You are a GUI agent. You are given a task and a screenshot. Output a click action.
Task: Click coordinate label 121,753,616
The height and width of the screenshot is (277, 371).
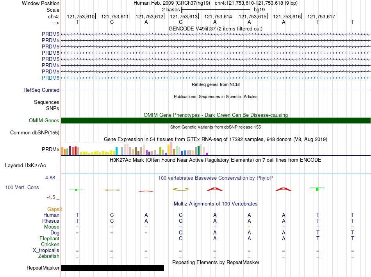pyautogui.click(x=287, y=16)
